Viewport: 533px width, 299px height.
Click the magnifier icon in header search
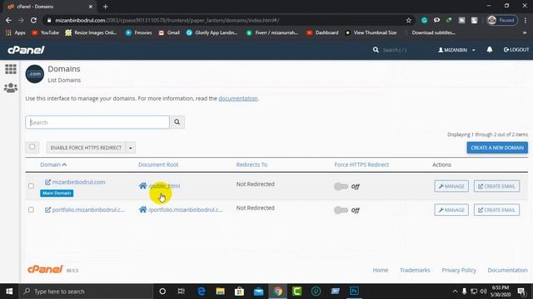click(376, 50)
